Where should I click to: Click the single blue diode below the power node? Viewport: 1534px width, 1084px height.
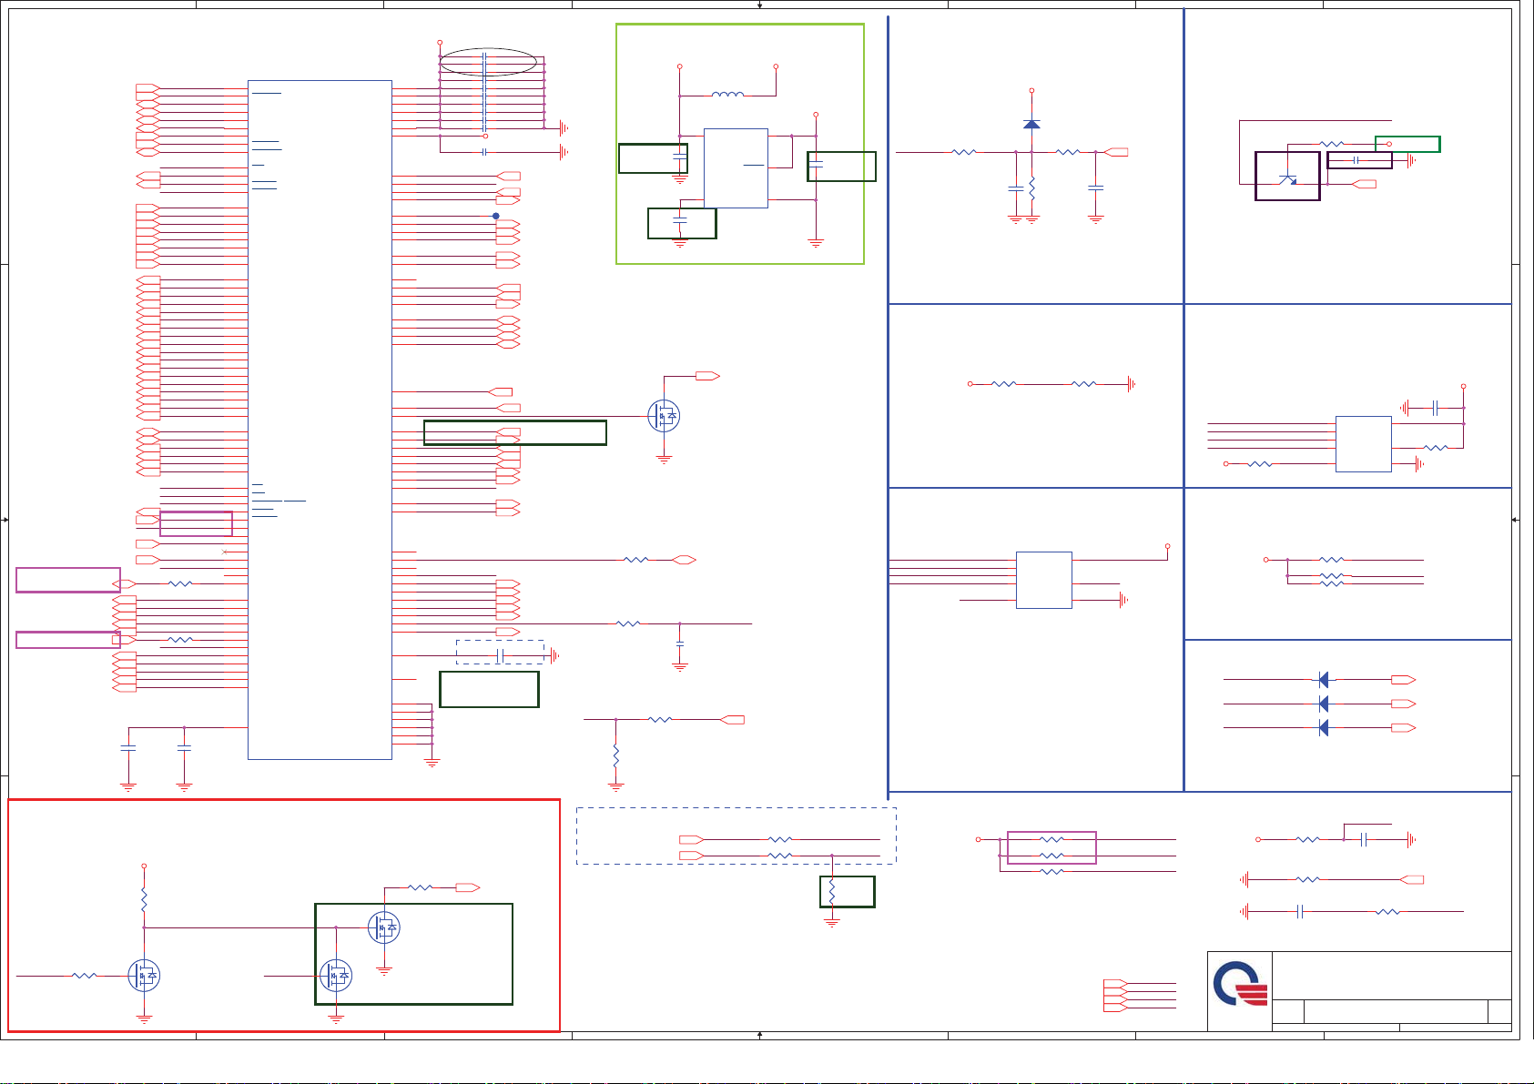click(1031, 124)
